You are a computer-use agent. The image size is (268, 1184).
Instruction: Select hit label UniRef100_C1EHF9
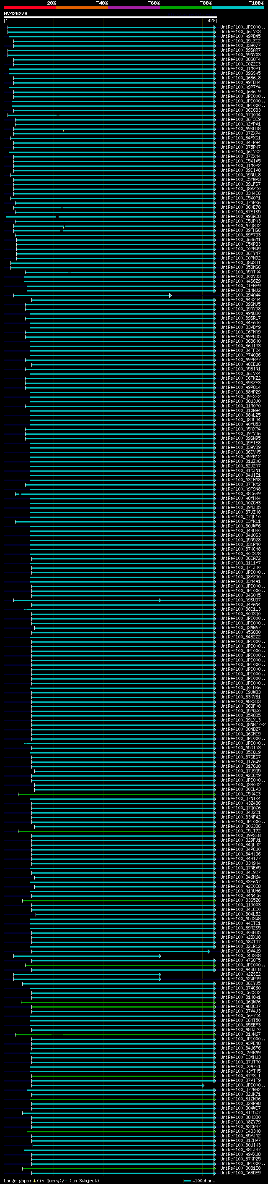click(x=240, y=286)
